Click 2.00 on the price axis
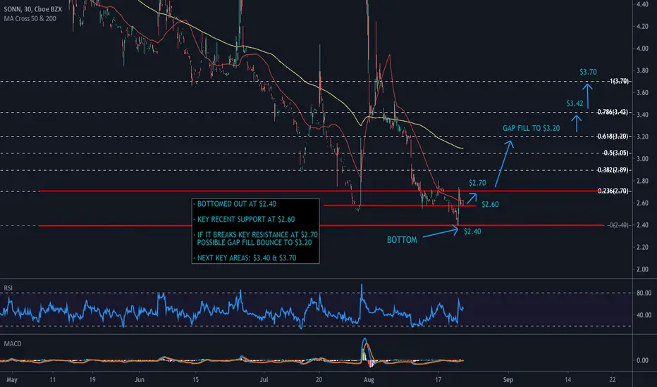The width and height of the screenshot is (657, 387). pyautogui.click(x=643, y=269)
